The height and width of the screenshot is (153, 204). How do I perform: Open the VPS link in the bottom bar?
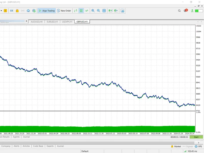click(198, 146)
